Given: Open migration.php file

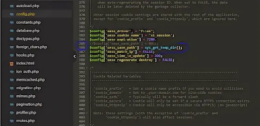Looking at the screenshot, I should click(28, 88).
